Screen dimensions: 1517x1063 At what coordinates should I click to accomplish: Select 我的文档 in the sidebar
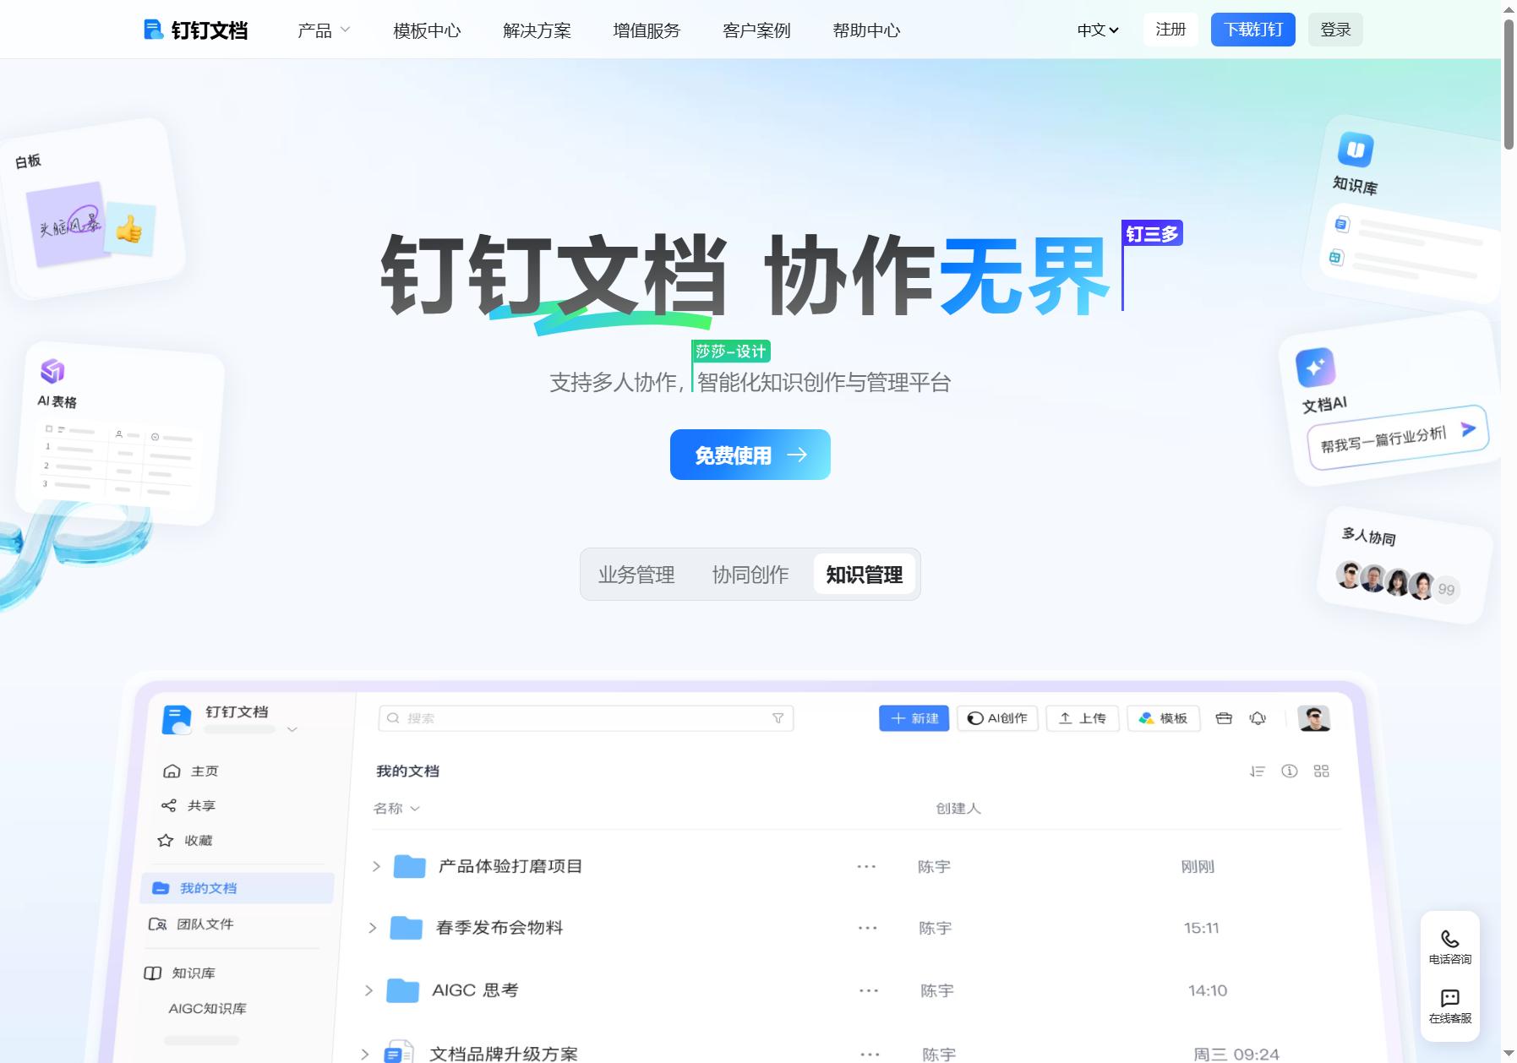[x=237, y=888]
